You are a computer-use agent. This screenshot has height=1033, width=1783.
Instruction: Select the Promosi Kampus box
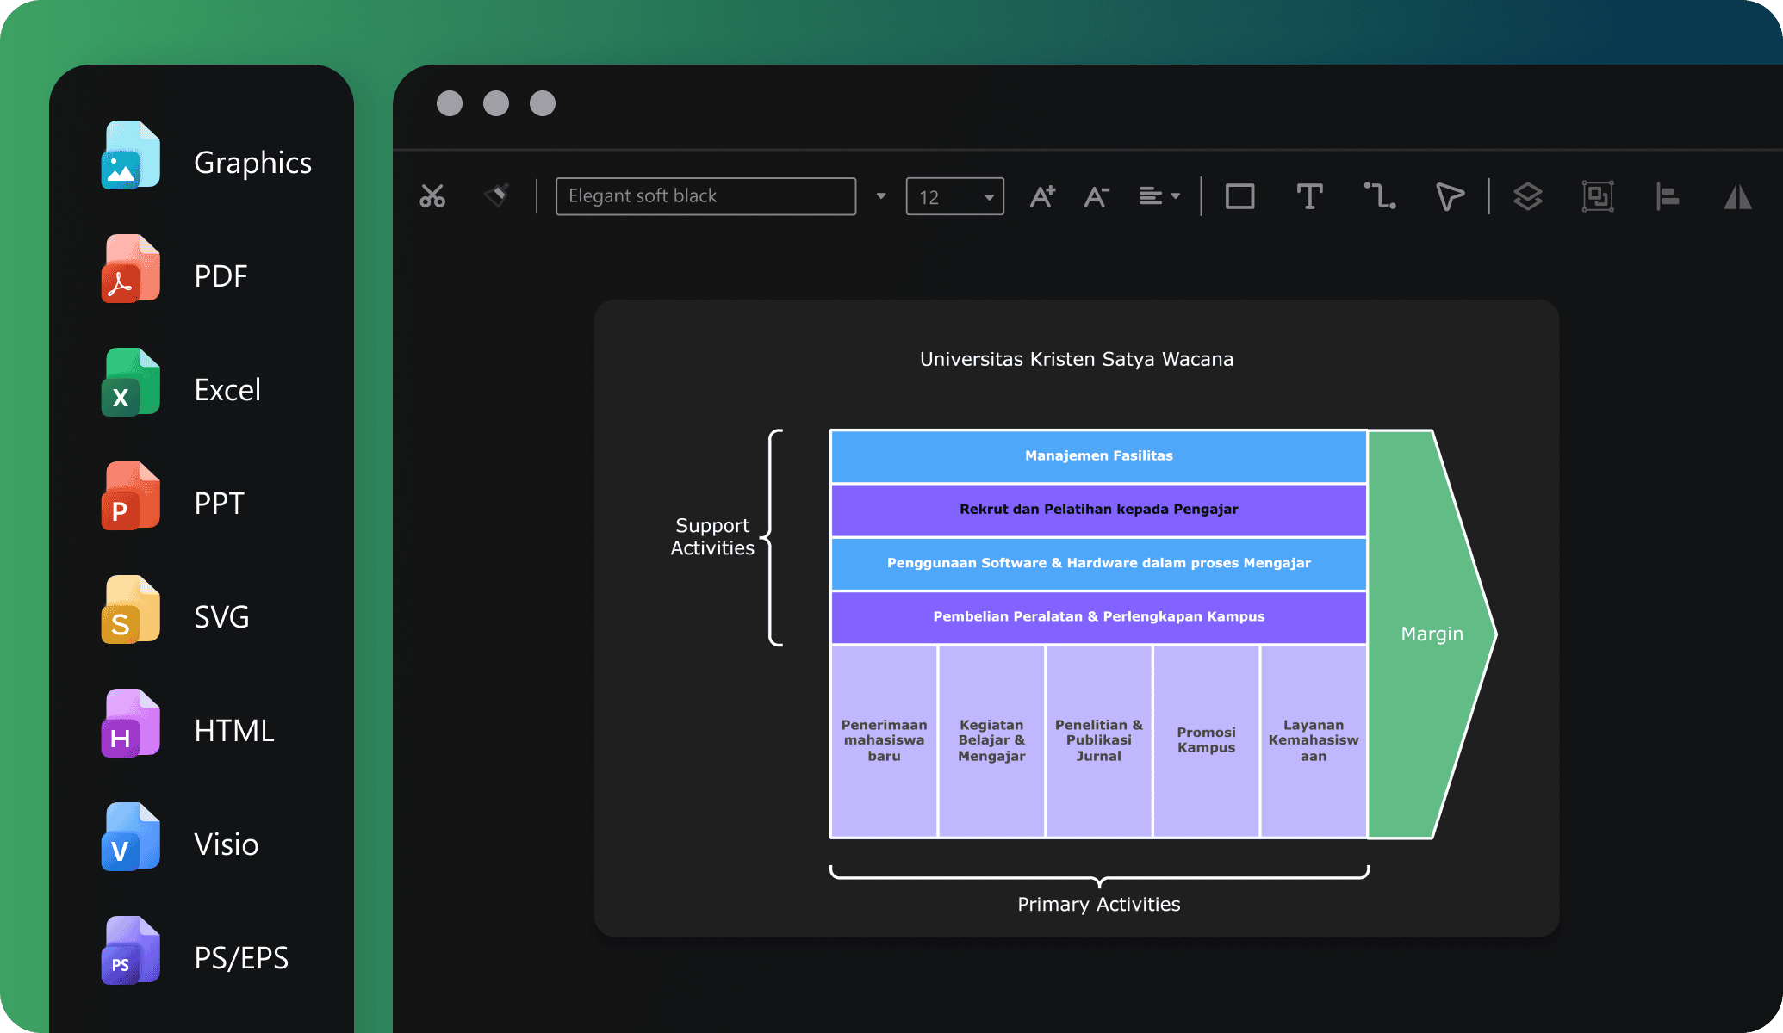tap(1206, 740)
